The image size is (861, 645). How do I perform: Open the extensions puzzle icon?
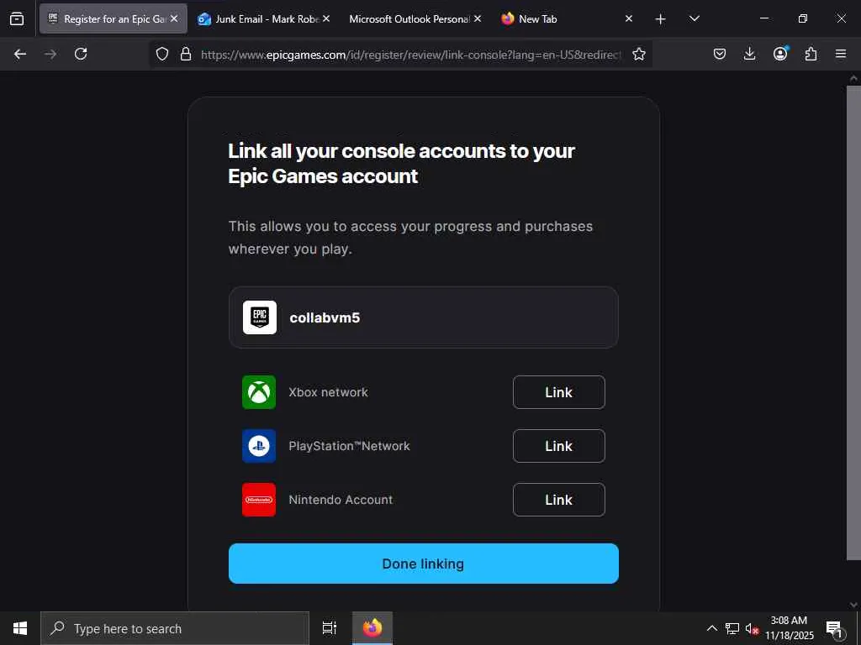pos(811,54)
